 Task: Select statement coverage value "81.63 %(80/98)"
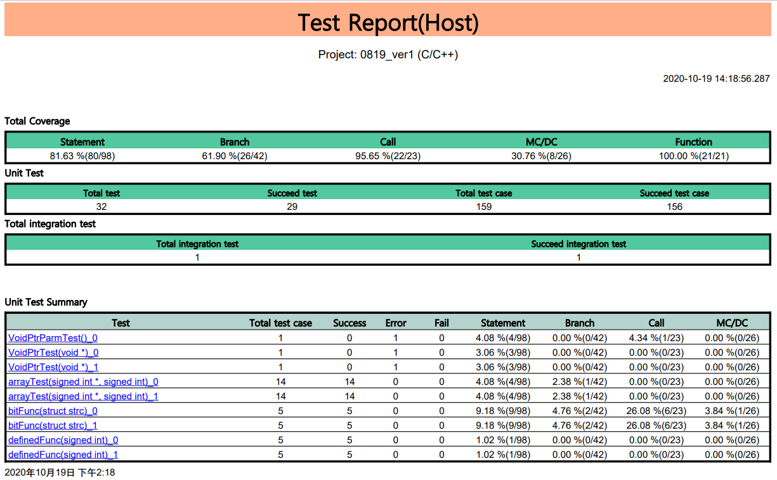pyautogui.click(x=82, y=156)
